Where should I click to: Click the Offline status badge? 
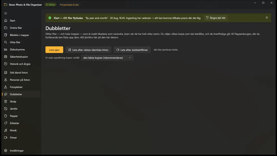click(x=51, y=5)
